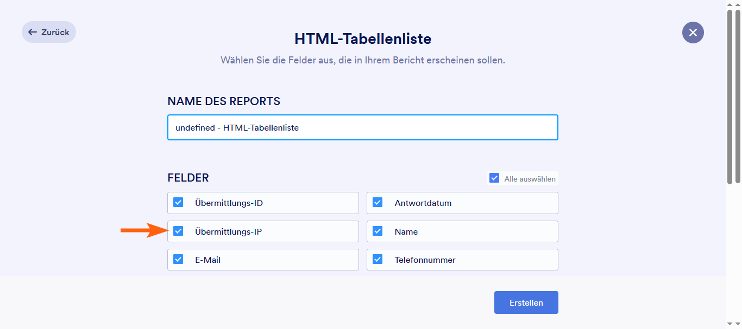The width and height of the screenshot is (742, 329).
Task: Close the HTML-Tabellenliste dialog
Action: (x=693, y=33)
